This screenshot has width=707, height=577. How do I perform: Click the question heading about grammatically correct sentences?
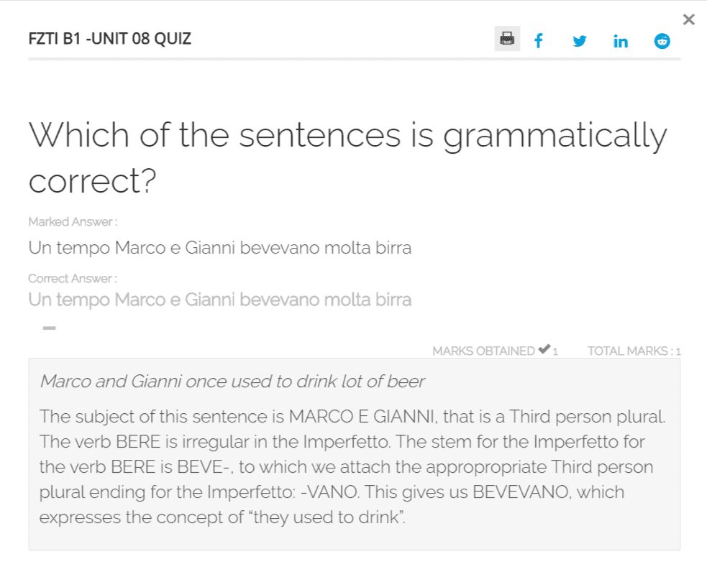(x=347, y=157)
